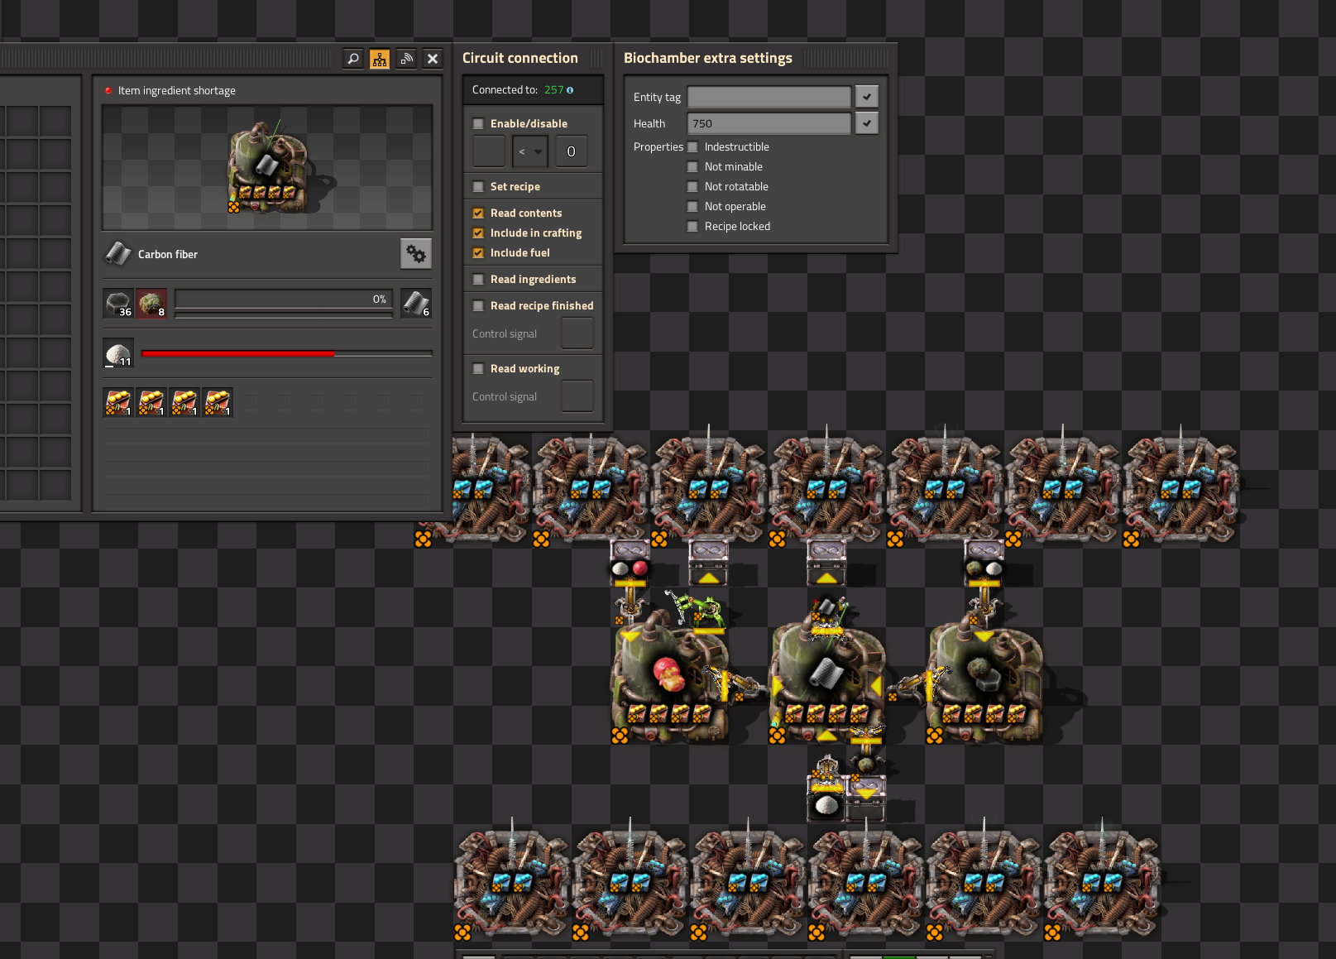
Task: Check the Recipe locked property
Action: pos(693,227)
